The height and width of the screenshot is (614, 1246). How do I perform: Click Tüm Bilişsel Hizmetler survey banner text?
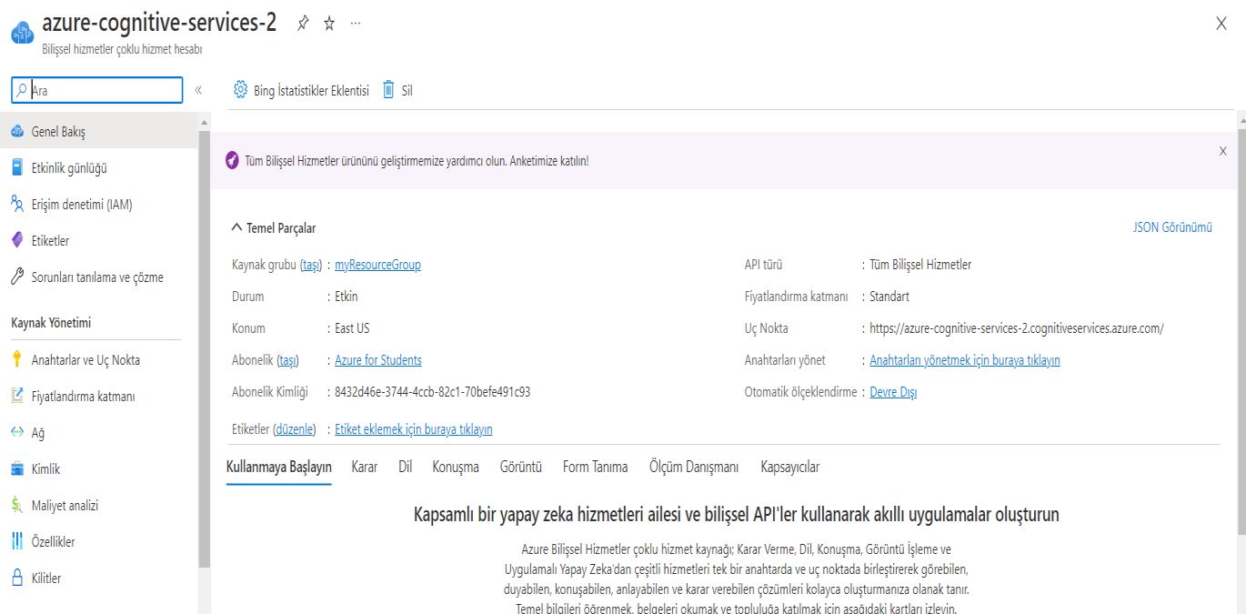(x=417, y=160)
